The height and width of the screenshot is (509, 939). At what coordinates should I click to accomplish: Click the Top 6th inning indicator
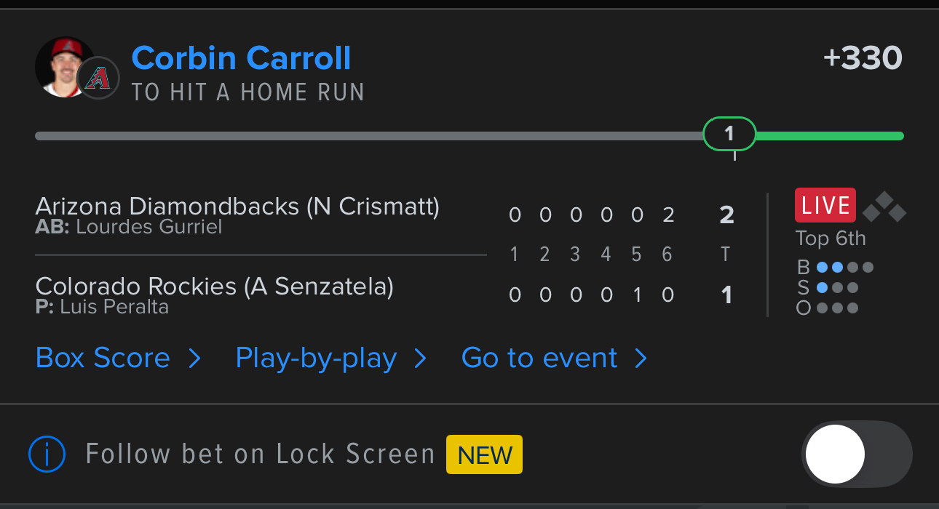coord(831,239)
